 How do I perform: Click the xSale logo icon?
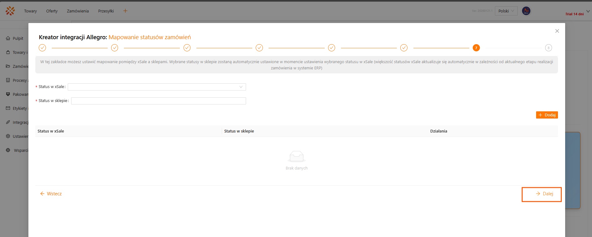10,11
